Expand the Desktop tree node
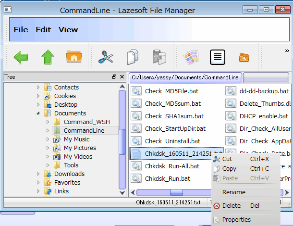This screenshot has height=226, width=293. pyautogui.click(x=38, y=104)
